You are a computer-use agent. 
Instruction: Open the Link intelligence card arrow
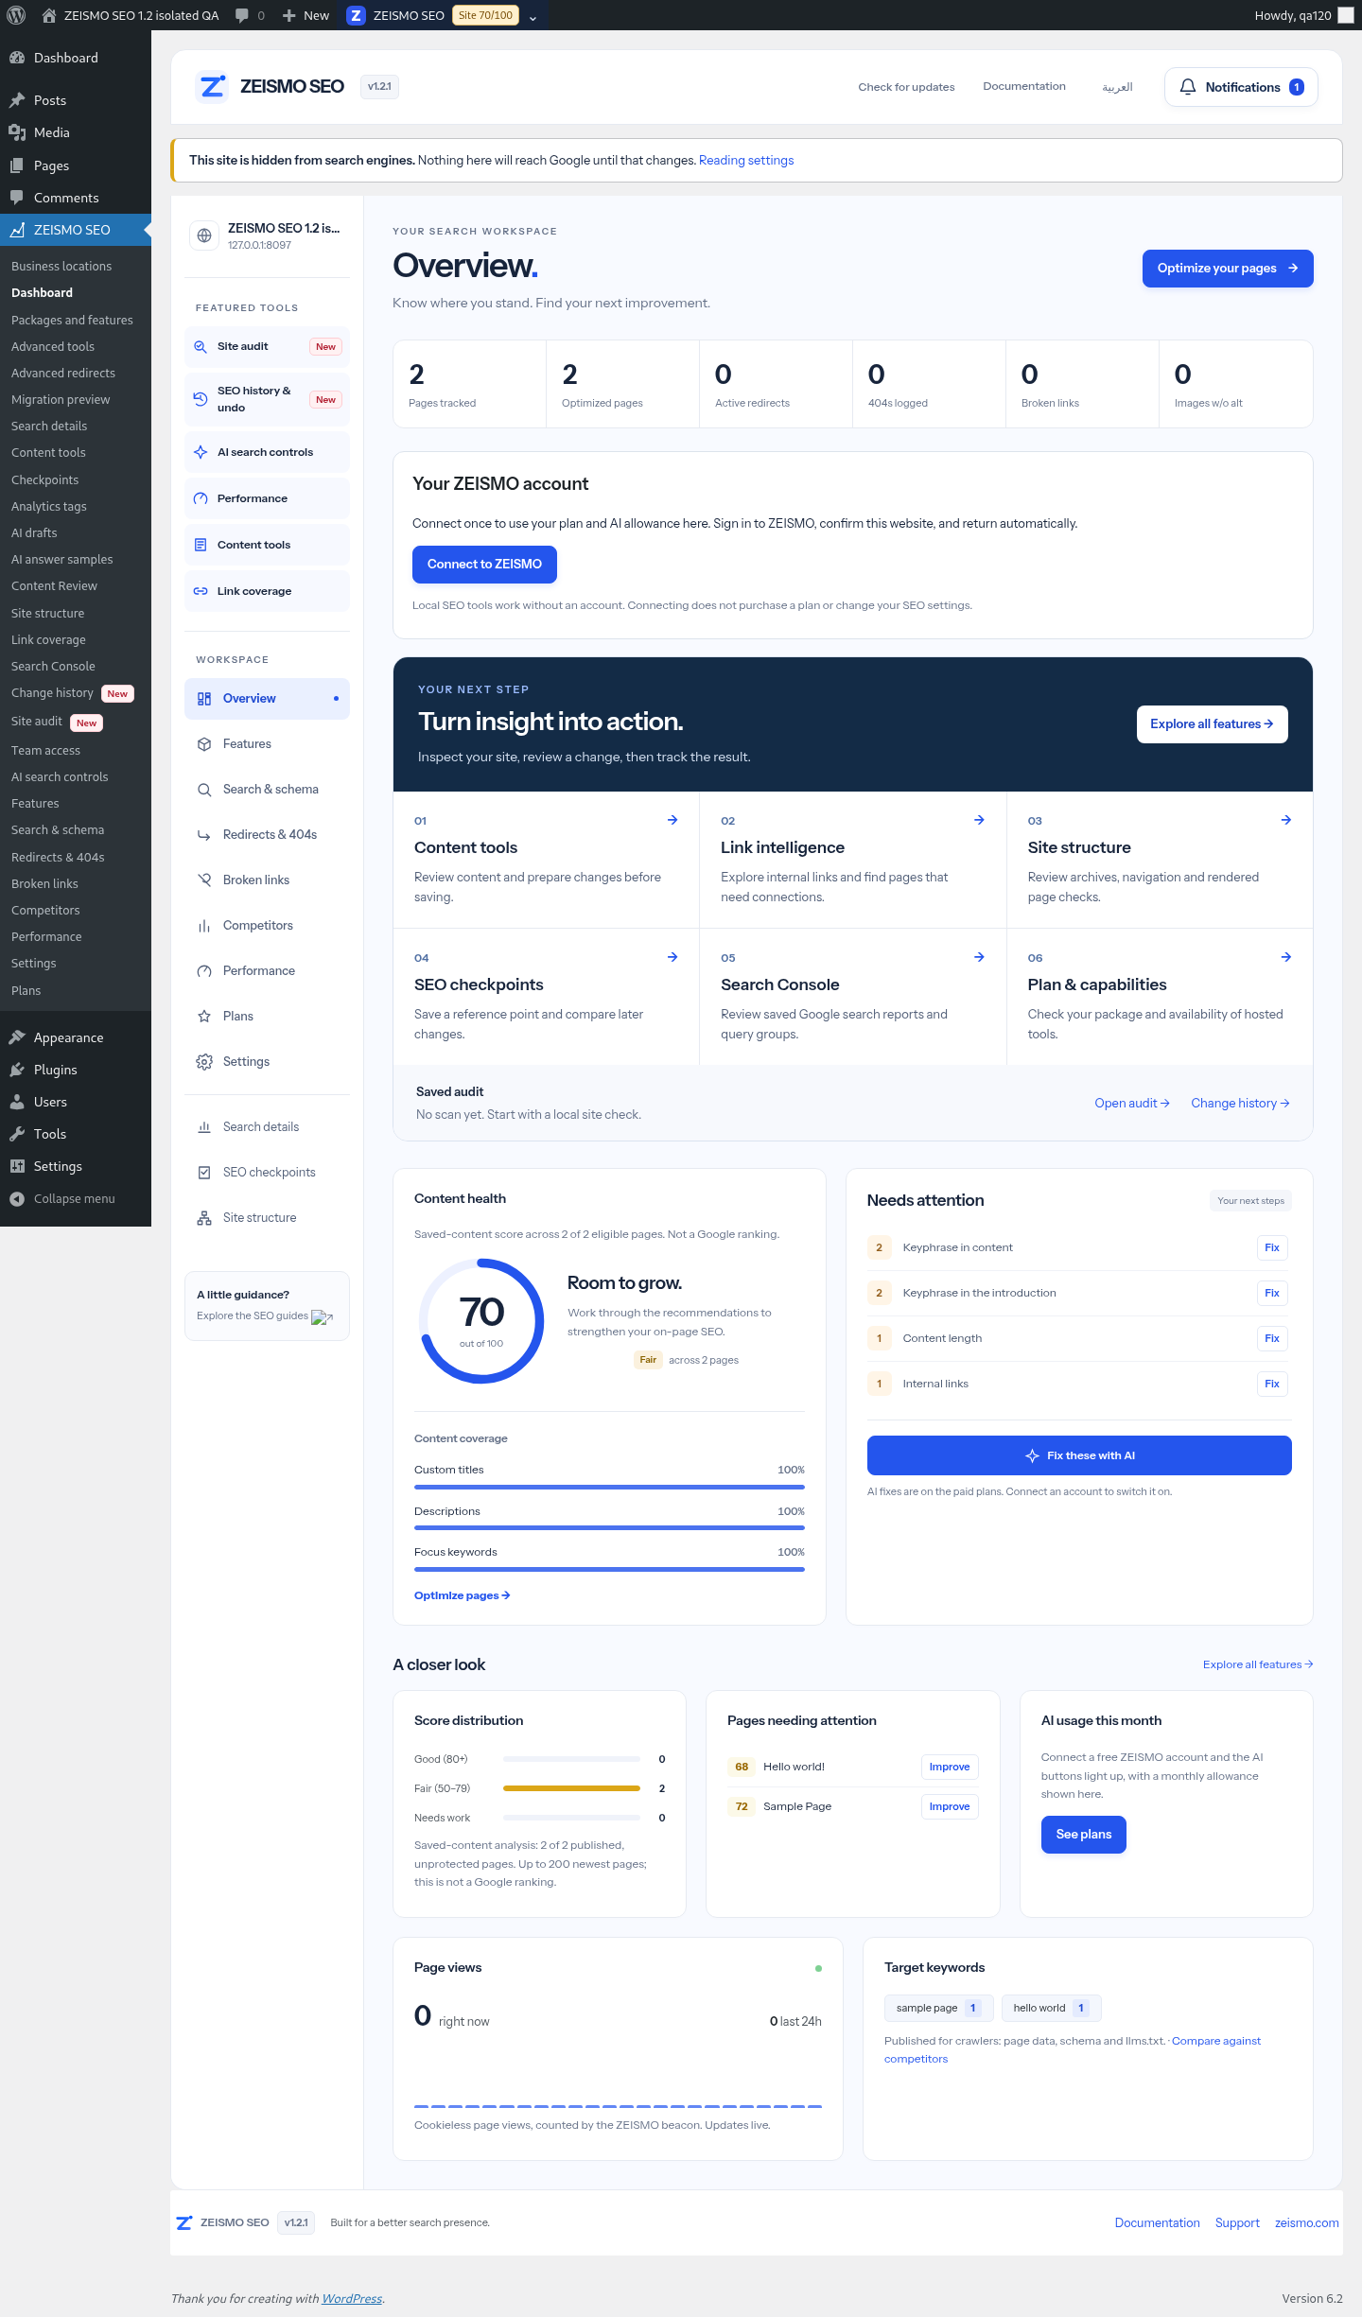pos(979,820)
